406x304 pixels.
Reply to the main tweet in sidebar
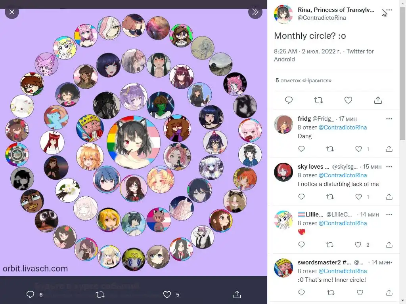tap(289, 100)
